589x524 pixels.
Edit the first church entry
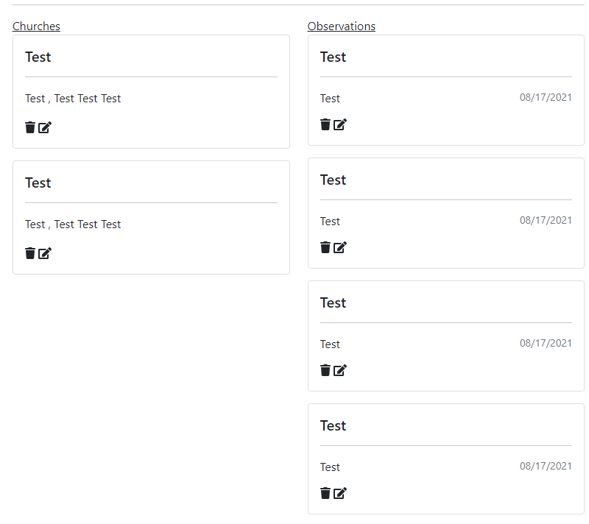point(44,127)
